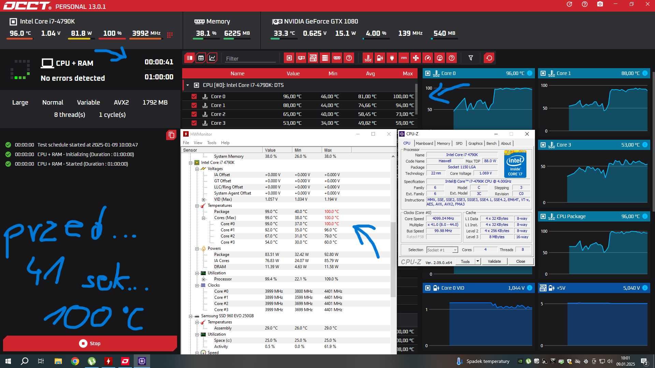Screen dimensions: 655x368
Task: Open HWMonitor View menu
Action: [198, 143]
